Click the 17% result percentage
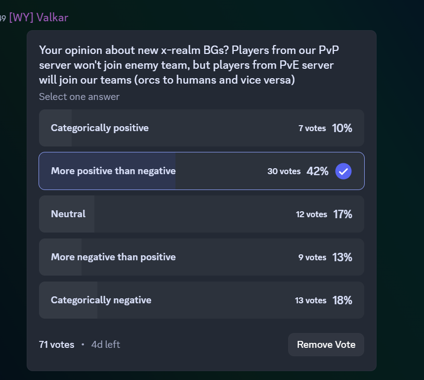The height and width of the screenshot is (380, 424). [342, 214]
